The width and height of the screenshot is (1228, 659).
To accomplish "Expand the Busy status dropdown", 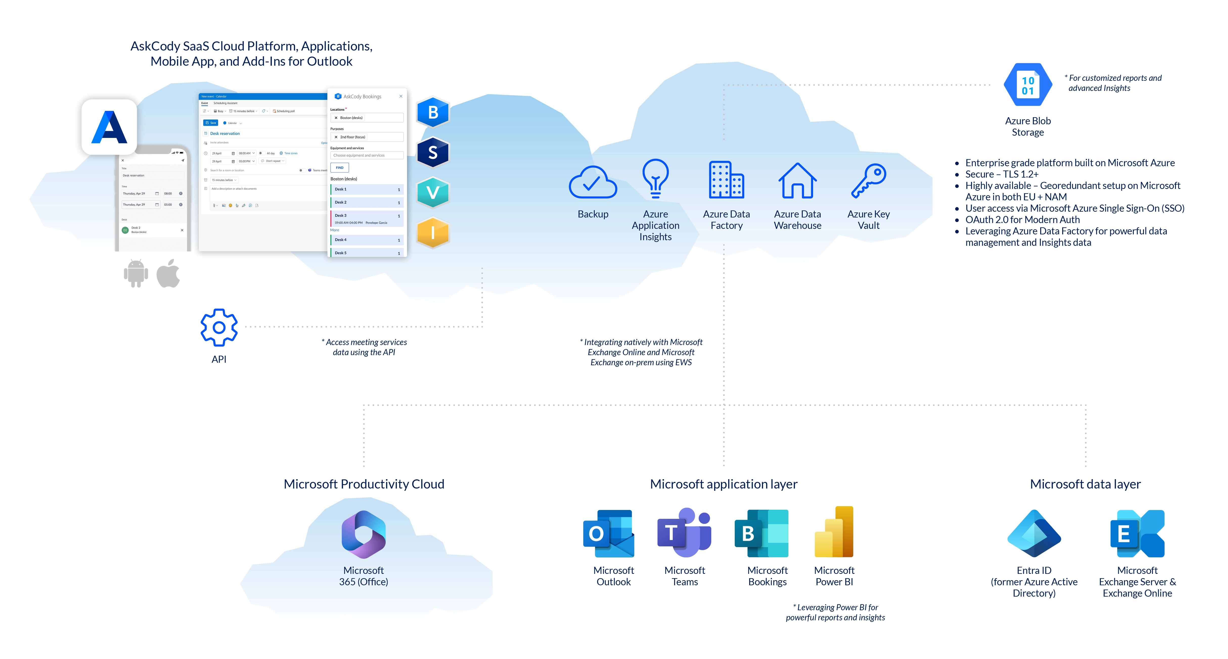I will click(220, 111).
